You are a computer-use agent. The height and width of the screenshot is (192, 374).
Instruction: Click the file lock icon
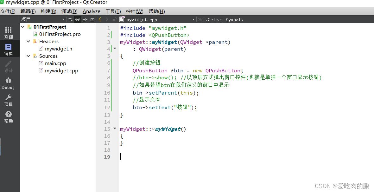[115, 20]
